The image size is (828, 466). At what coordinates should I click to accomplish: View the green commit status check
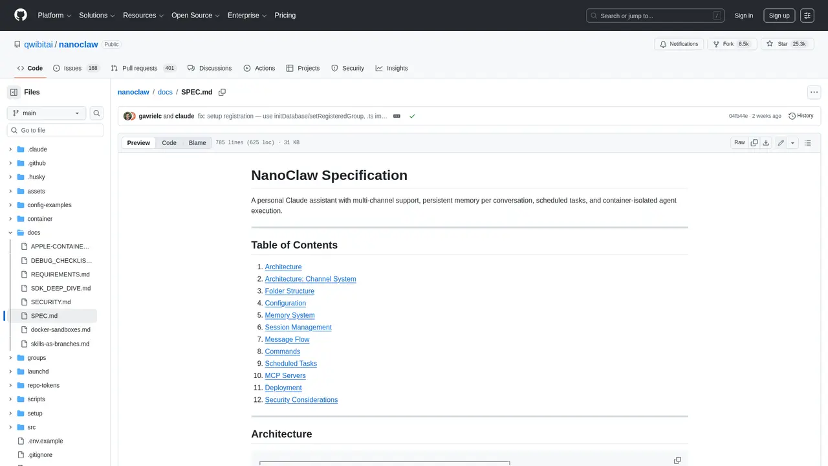(412, 116)
